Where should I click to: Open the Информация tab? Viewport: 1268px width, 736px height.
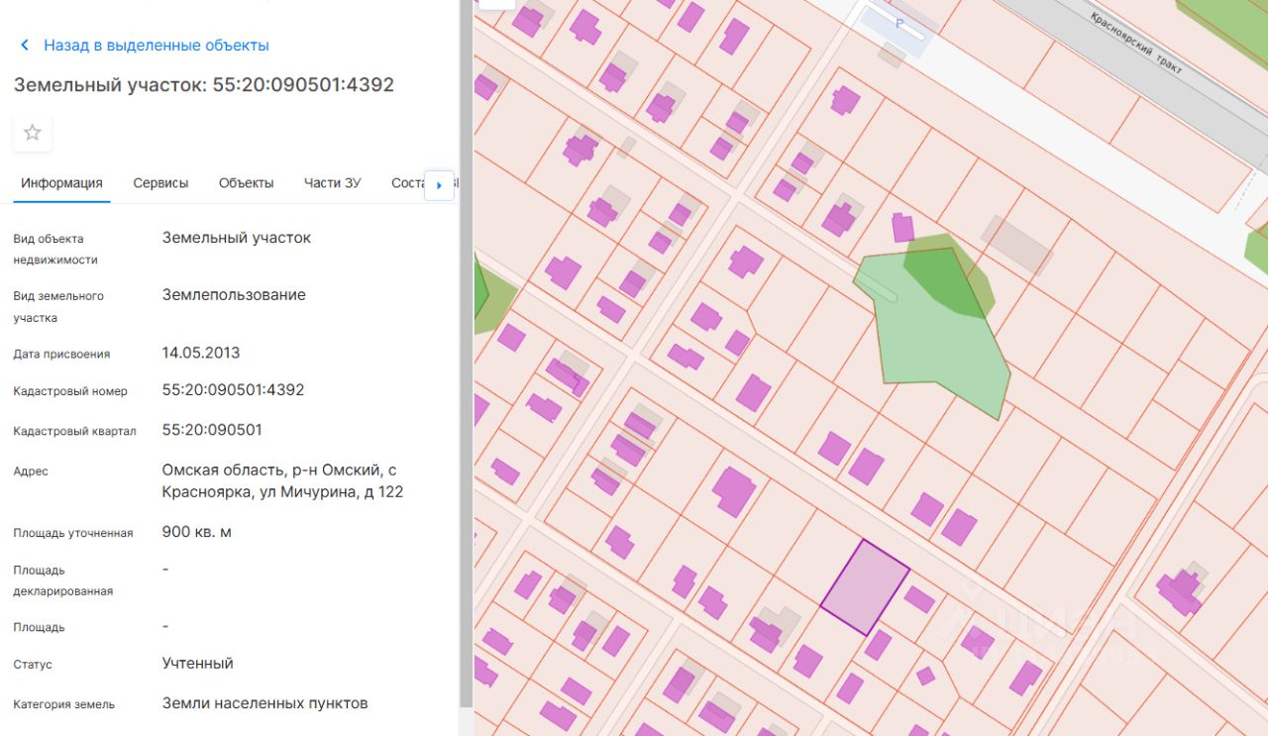[x=61, y=183]
